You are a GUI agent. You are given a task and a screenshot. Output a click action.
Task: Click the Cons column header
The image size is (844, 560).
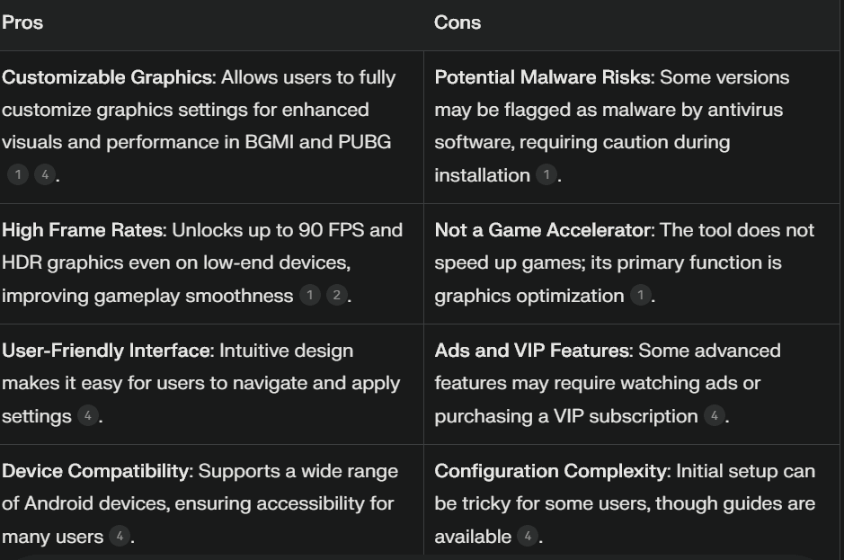pos(458,22)
